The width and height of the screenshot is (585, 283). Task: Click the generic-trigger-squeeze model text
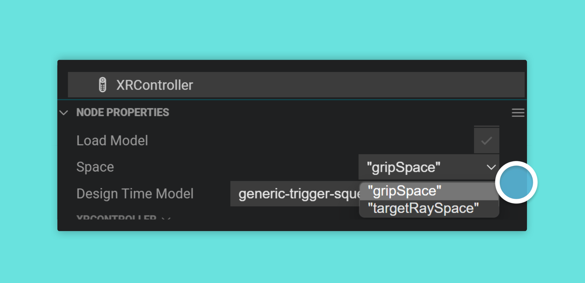tap(299, 194)
